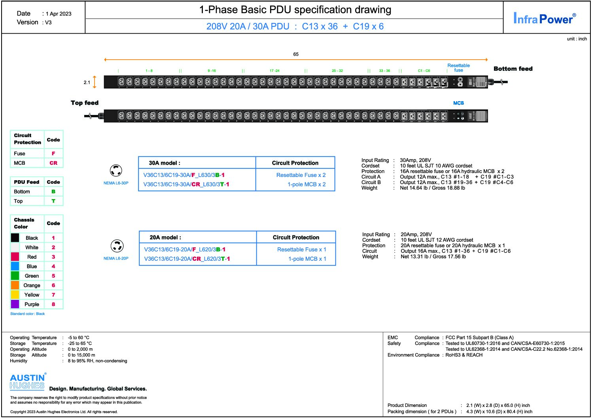The image size is (592, 418).
Task: Select the Red chassis color swatch
Action: (x=15, y=257)
